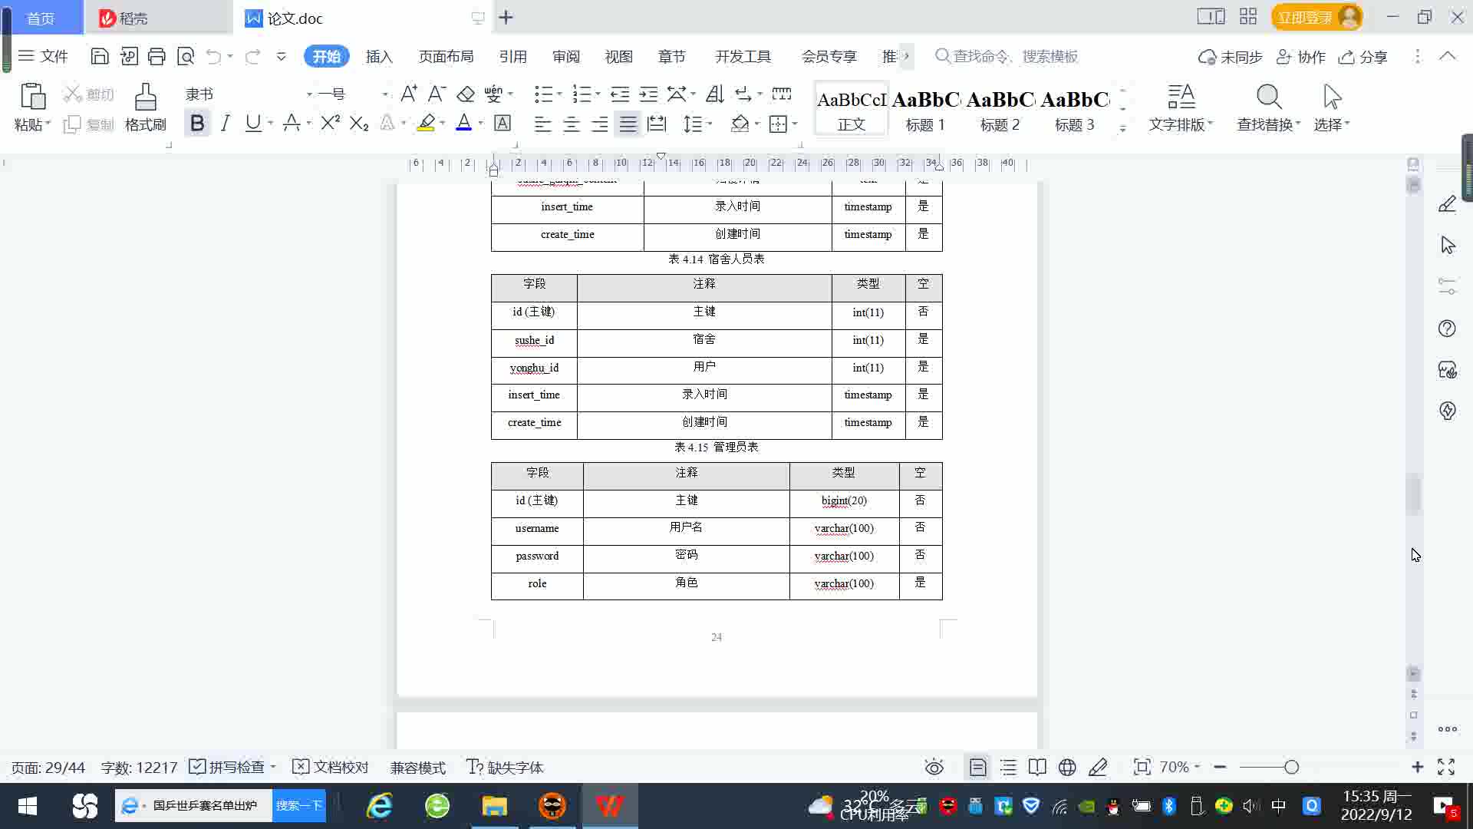Click the clear formatting eraser icon
This screenshot has height=829, width=1473.
466,94
